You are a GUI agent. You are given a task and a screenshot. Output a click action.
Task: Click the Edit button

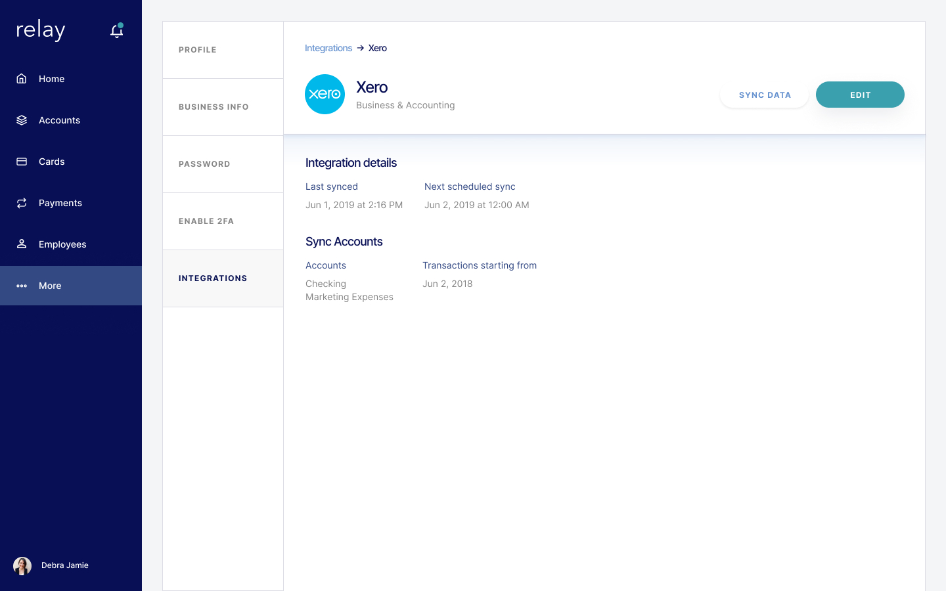[860, 95]
